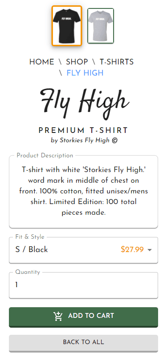
Task: Select the grey t-shirt thumbnail
Action: (x=101, y=26)
